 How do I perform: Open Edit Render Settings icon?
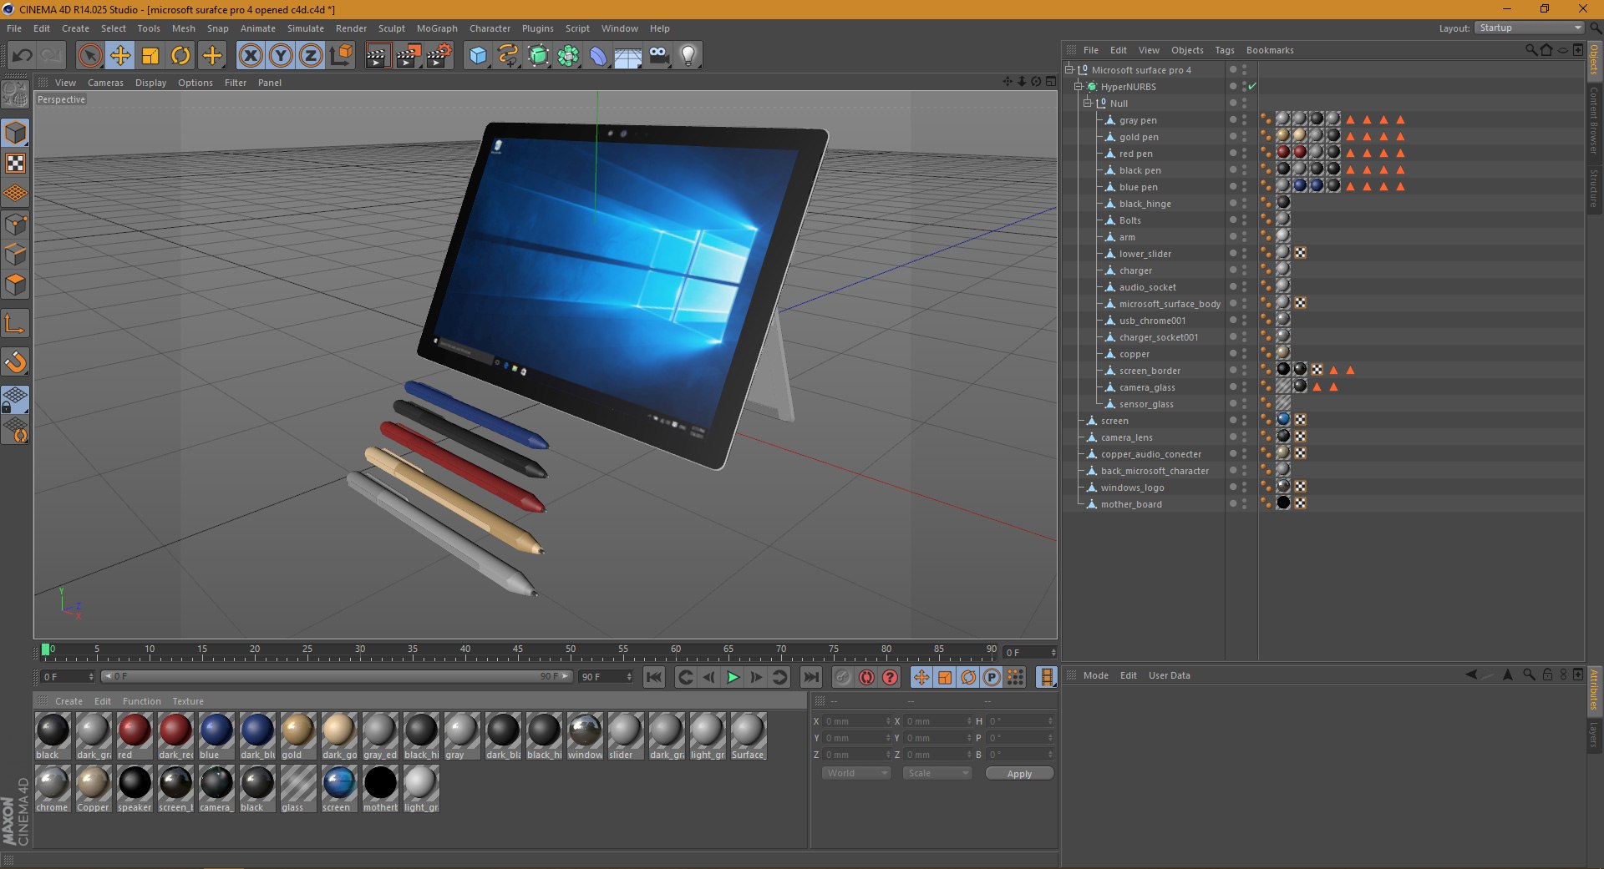click(439, 56)
